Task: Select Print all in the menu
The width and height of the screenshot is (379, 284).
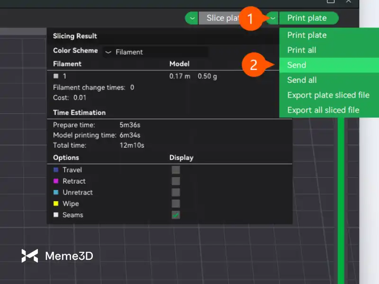Action: (302, 50)
